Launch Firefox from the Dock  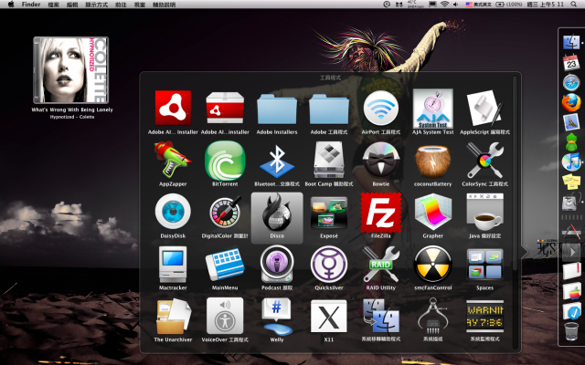[x=571, y=102]
